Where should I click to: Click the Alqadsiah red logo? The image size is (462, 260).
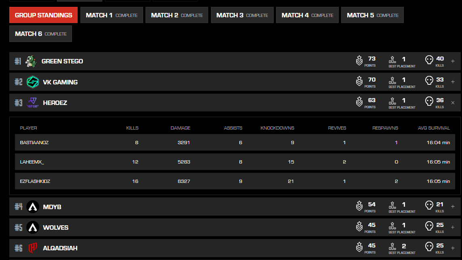click(32, 248)
